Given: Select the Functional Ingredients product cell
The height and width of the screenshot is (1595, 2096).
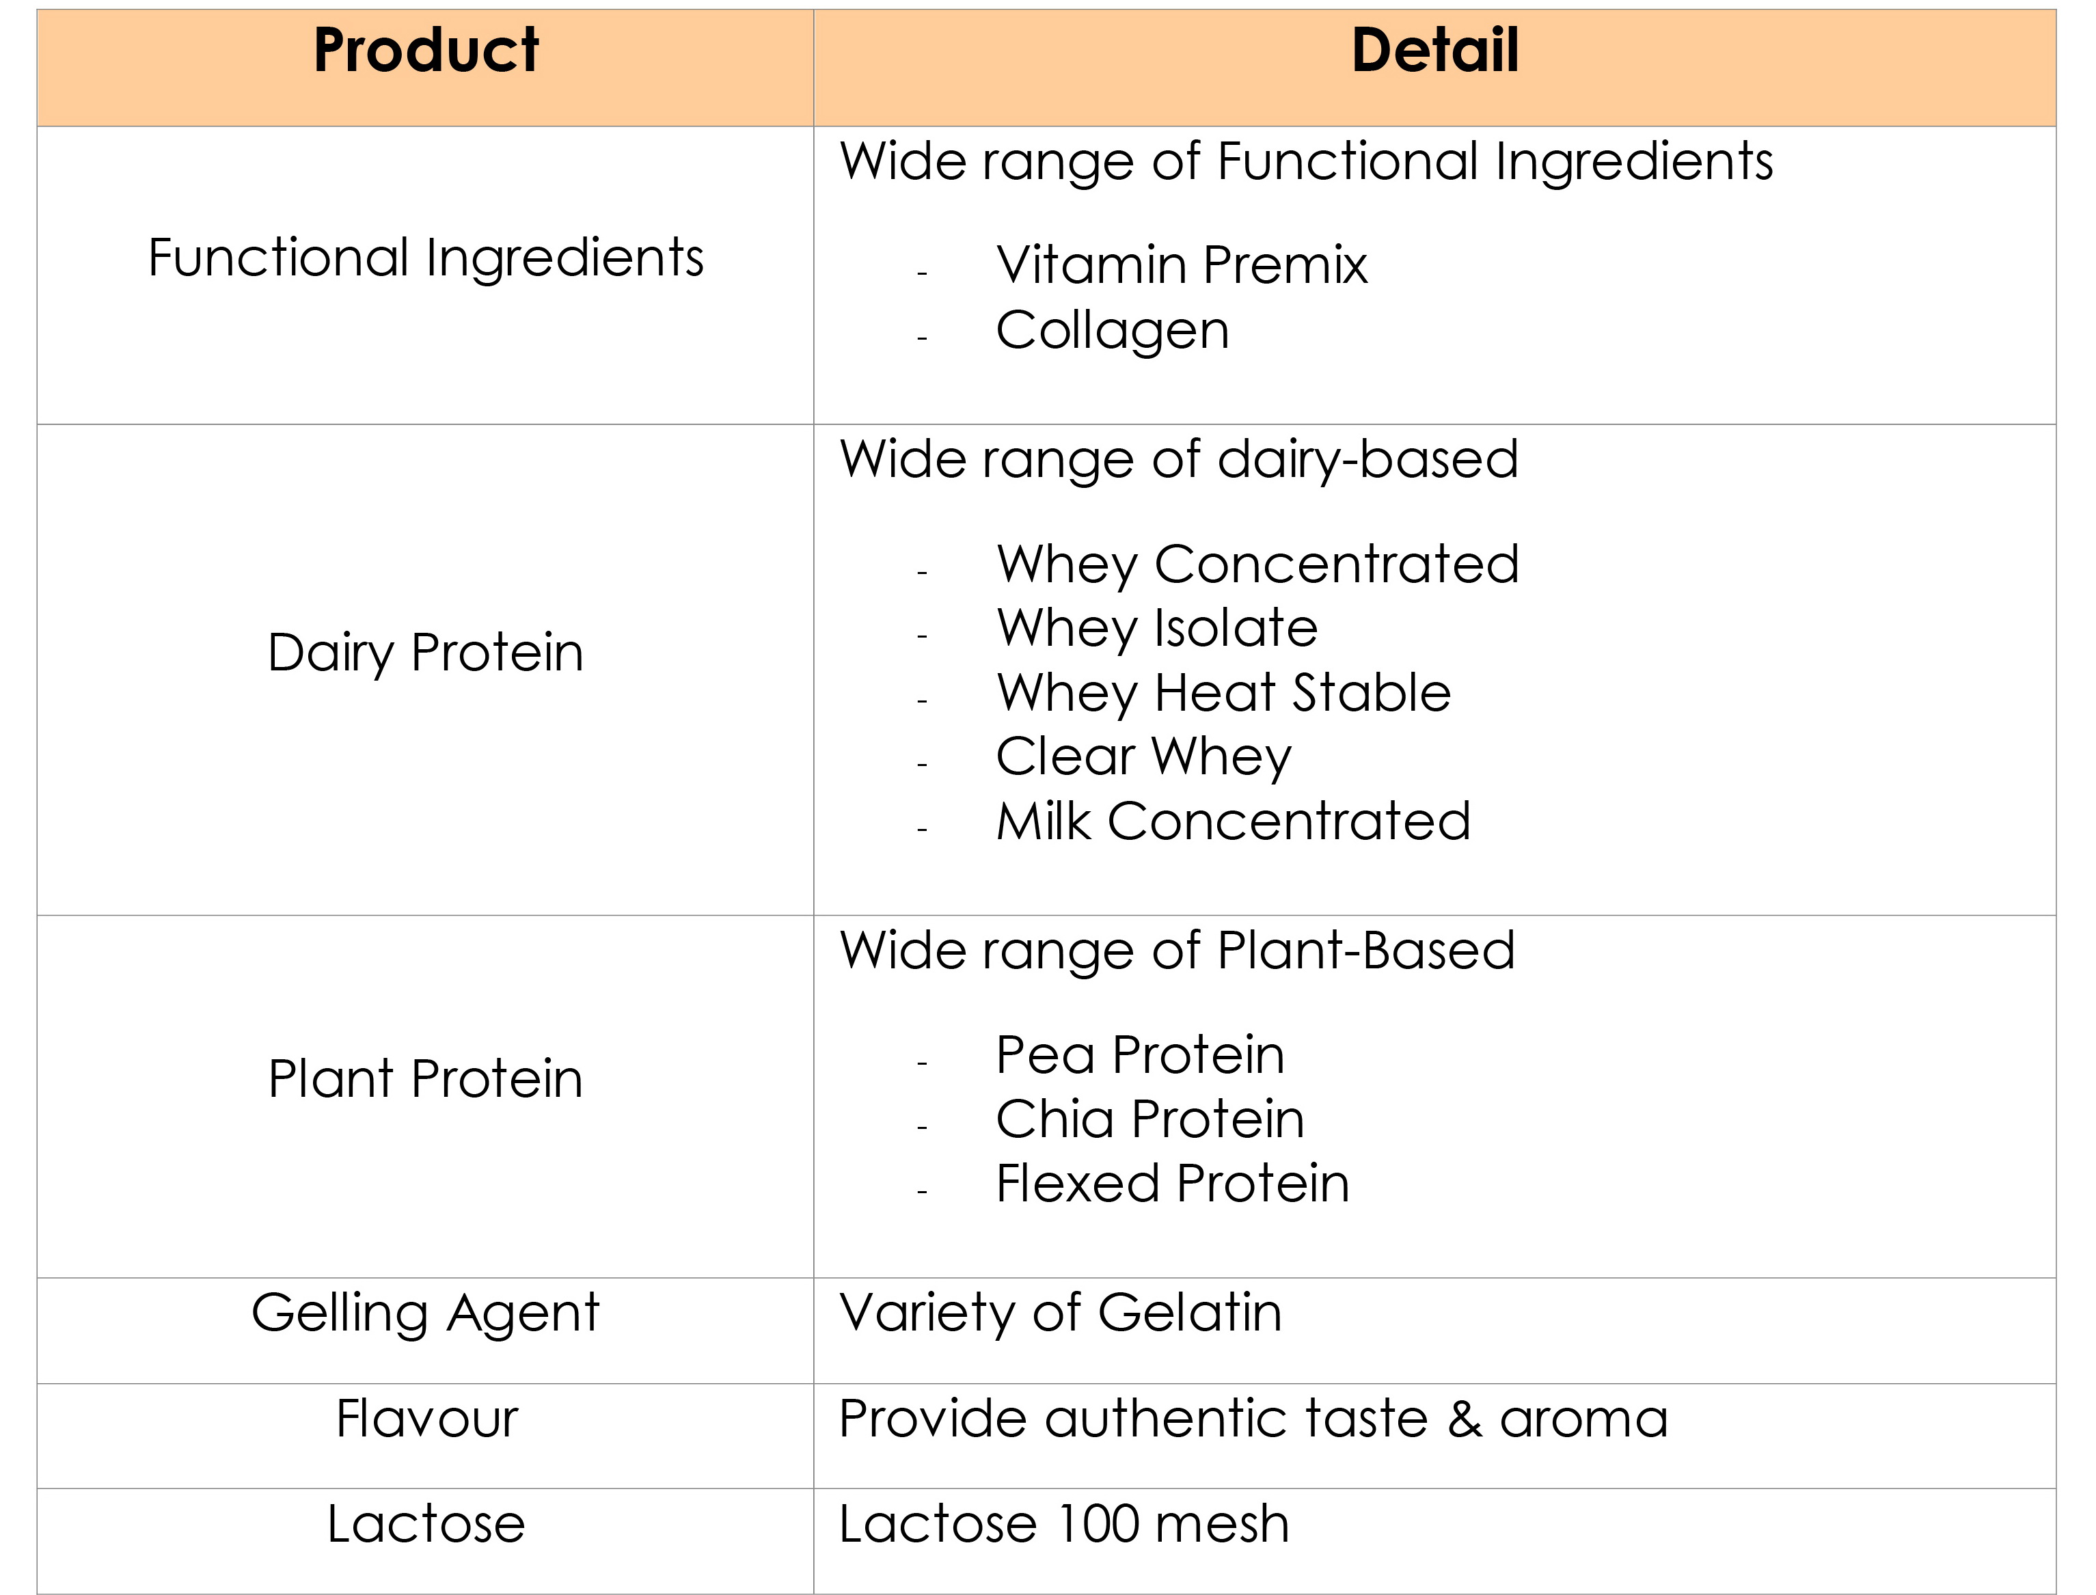Looking at the screenshot, I should [425, 275].
